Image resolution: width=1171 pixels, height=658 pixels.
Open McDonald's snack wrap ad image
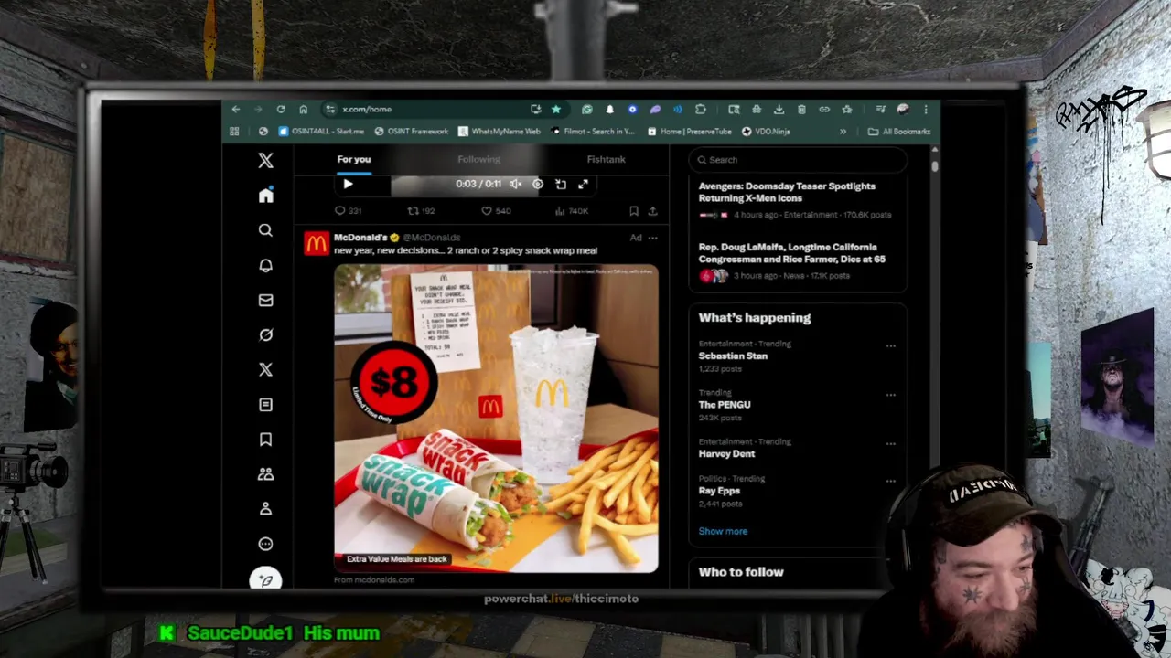click(x=496, y=419)
